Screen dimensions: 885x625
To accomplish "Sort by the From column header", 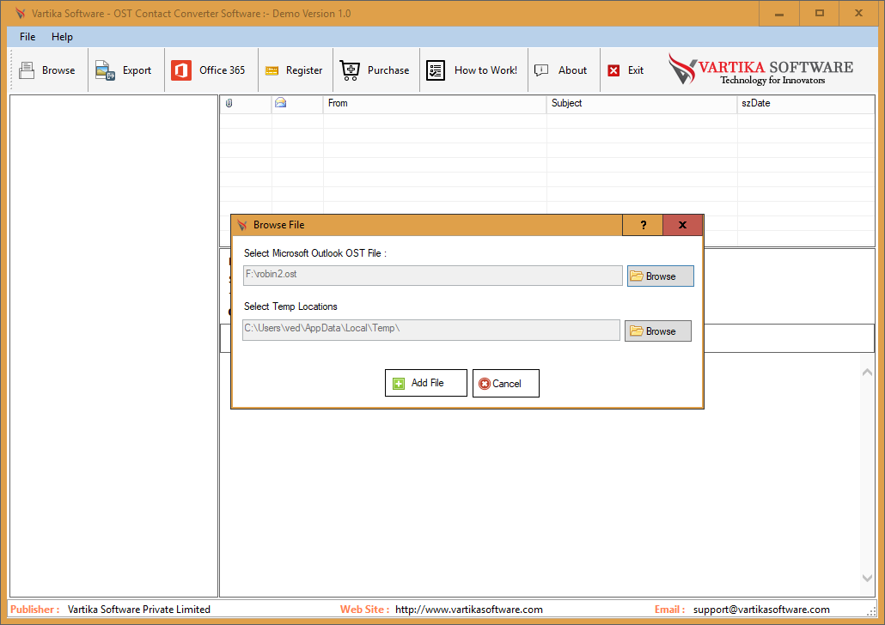I will click(x=435, y=103).
